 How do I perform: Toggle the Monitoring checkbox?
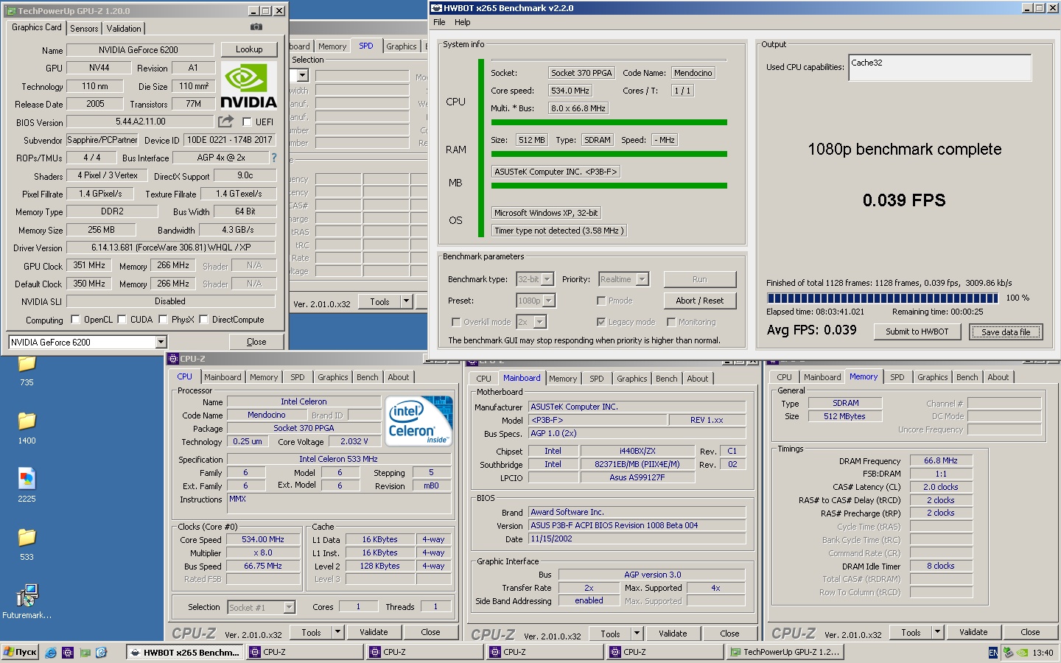coord(671,322)
